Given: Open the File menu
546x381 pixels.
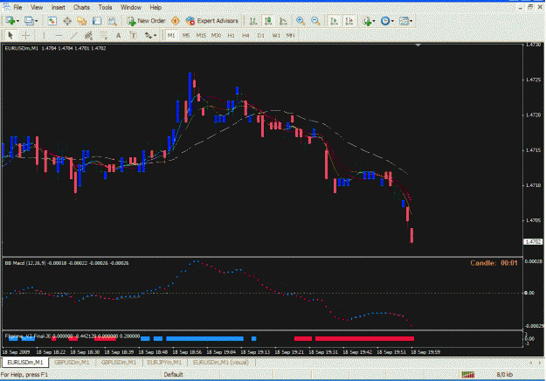Looking at the screenshot, I should [17, 7].
